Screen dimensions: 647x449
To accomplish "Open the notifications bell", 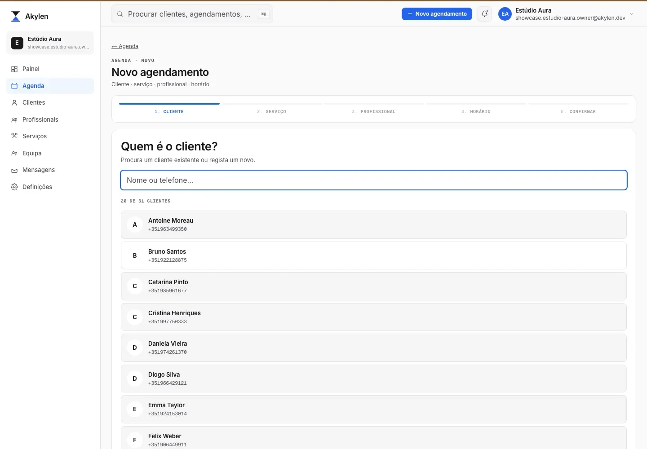I will click(484, 14).
